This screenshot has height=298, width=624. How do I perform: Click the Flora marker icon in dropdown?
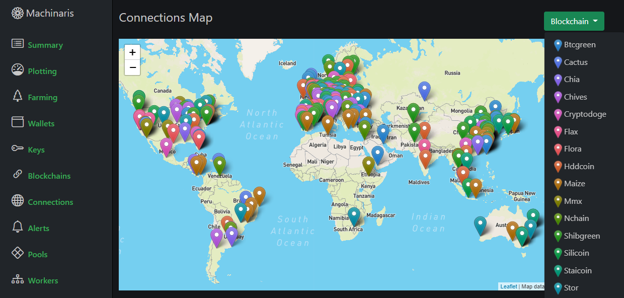[x=558, y=149]
